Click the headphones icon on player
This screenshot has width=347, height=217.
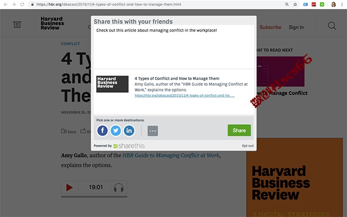coord(119,188)
